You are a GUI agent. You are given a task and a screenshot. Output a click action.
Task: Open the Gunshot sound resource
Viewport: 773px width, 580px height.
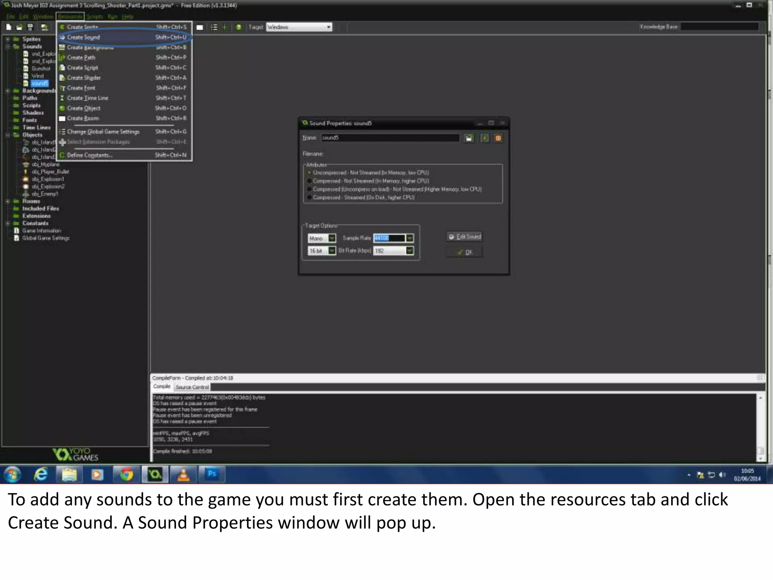[x=41, y=68]
